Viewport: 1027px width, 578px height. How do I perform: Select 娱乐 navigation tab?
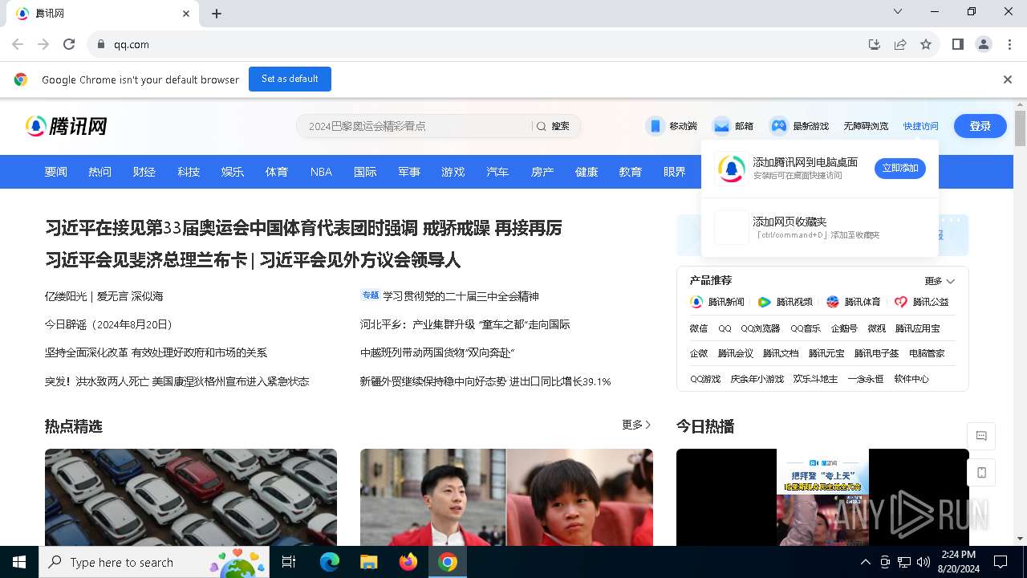(233, 172)
